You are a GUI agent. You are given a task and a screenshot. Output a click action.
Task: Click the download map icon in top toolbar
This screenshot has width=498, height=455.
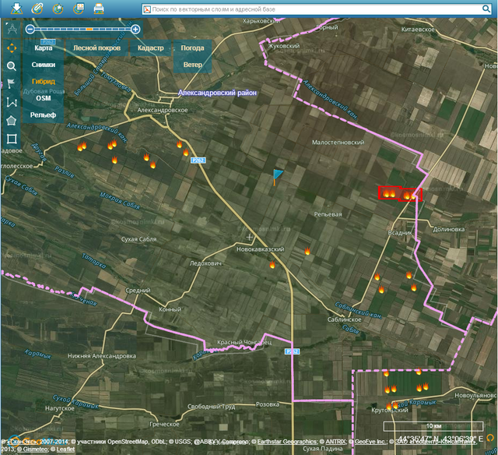click(x=16, y=9)
